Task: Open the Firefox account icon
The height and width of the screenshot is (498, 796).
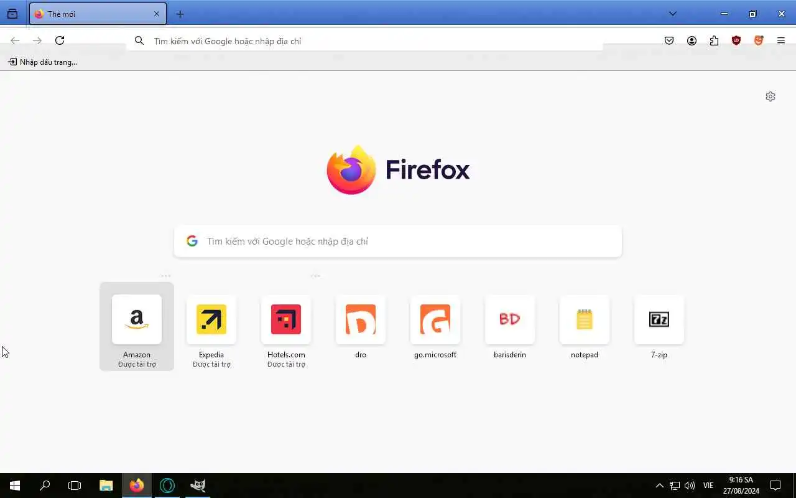Action: pyautogui.click(x=692, y=40)
